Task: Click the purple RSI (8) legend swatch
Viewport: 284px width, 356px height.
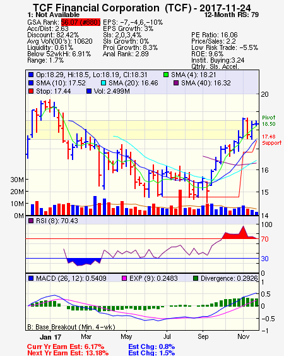Action: (31, 221)
